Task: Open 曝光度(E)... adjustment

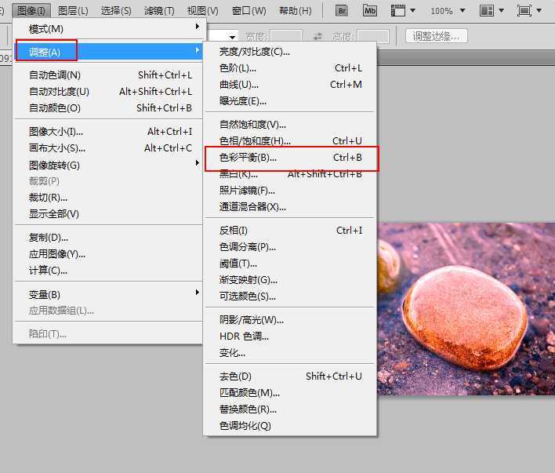Action: point(290,101)
